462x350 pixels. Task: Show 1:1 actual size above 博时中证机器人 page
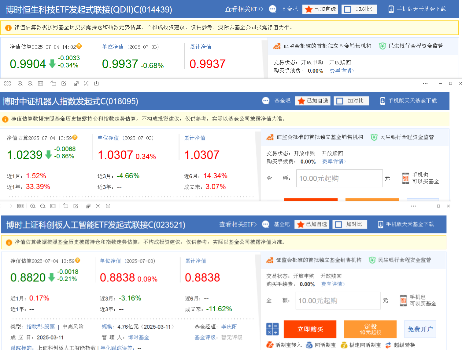coord(40,83)
